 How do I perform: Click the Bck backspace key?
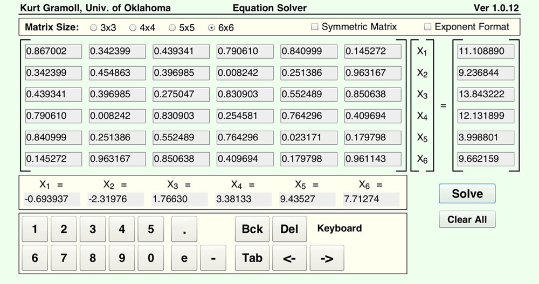[252, 229]
